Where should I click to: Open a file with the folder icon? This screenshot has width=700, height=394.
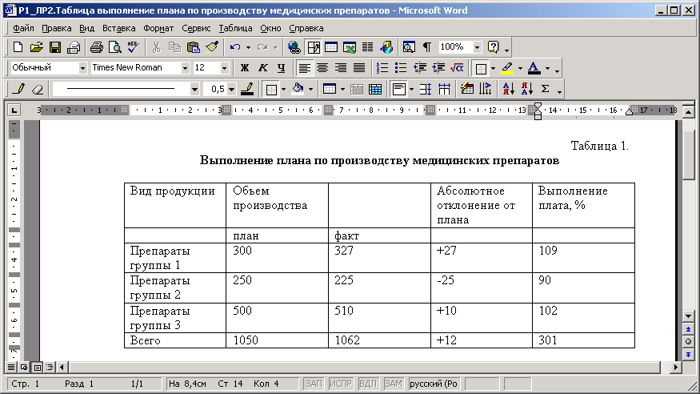click(x=37, y=47)
